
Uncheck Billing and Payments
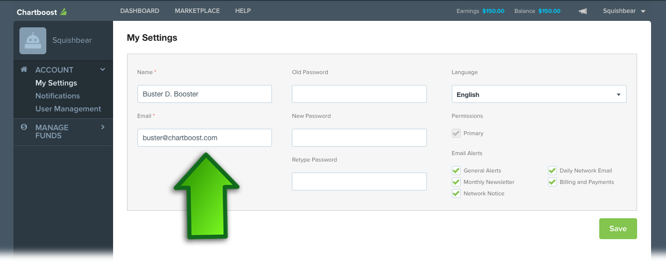pyautogui.click(x=552, y=182)
